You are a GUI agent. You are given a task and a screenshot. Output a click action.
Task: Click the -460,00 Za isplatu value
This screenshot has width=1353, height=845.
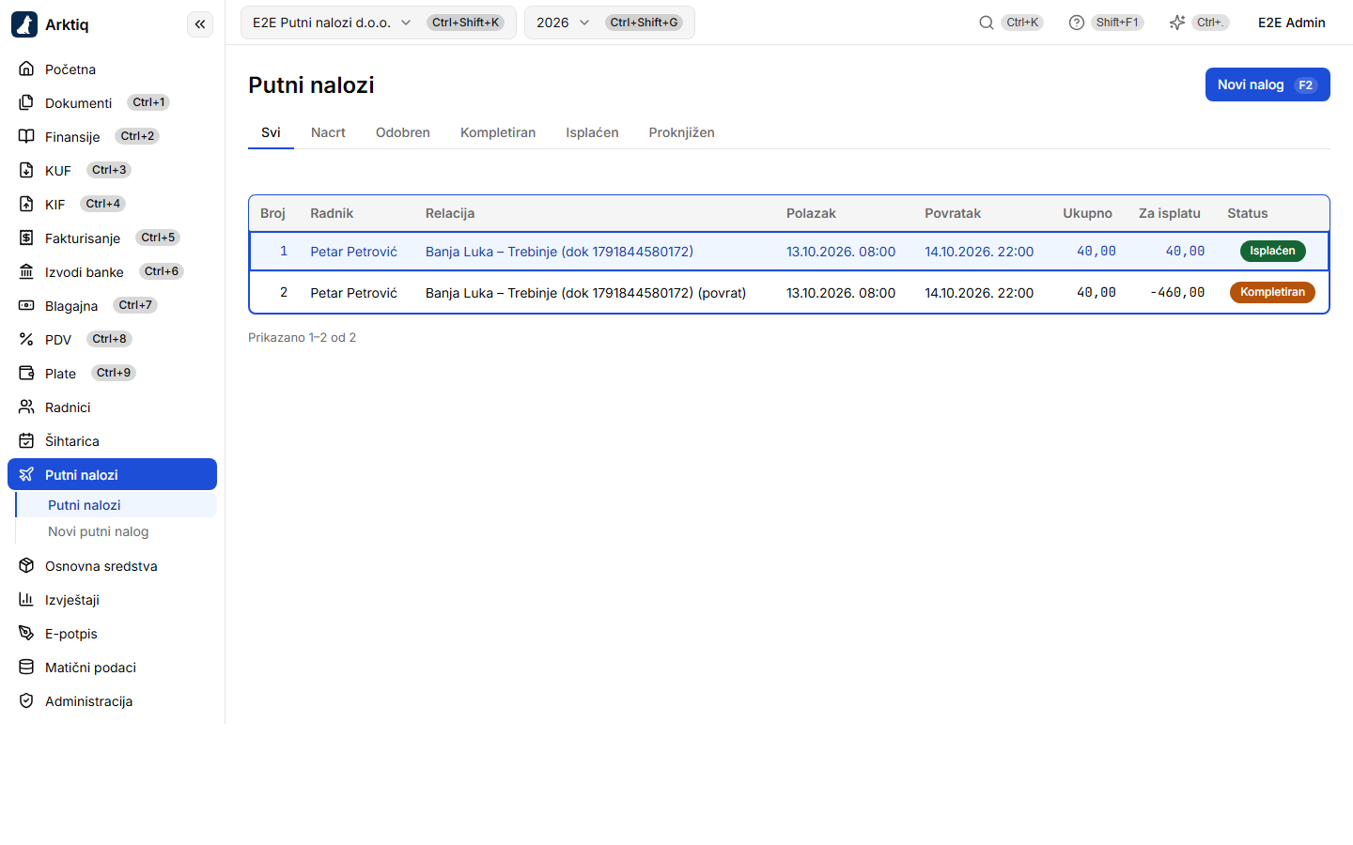pos(1177,293)
